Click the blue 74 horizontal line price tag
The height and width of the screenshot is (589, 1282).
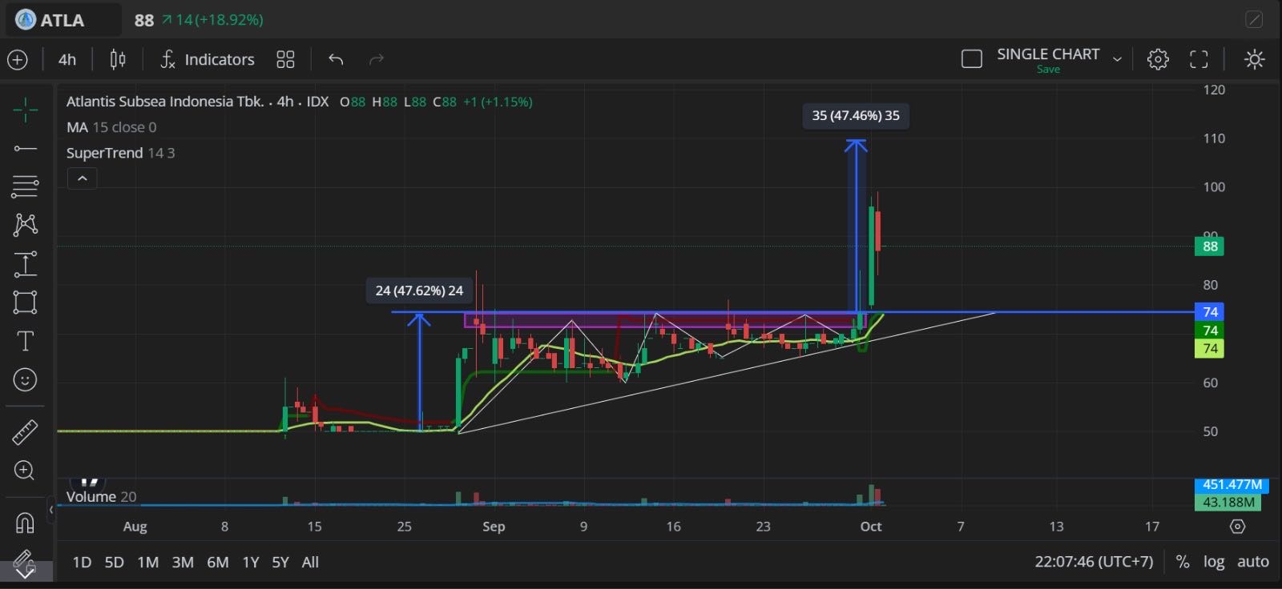point(1210,311)
